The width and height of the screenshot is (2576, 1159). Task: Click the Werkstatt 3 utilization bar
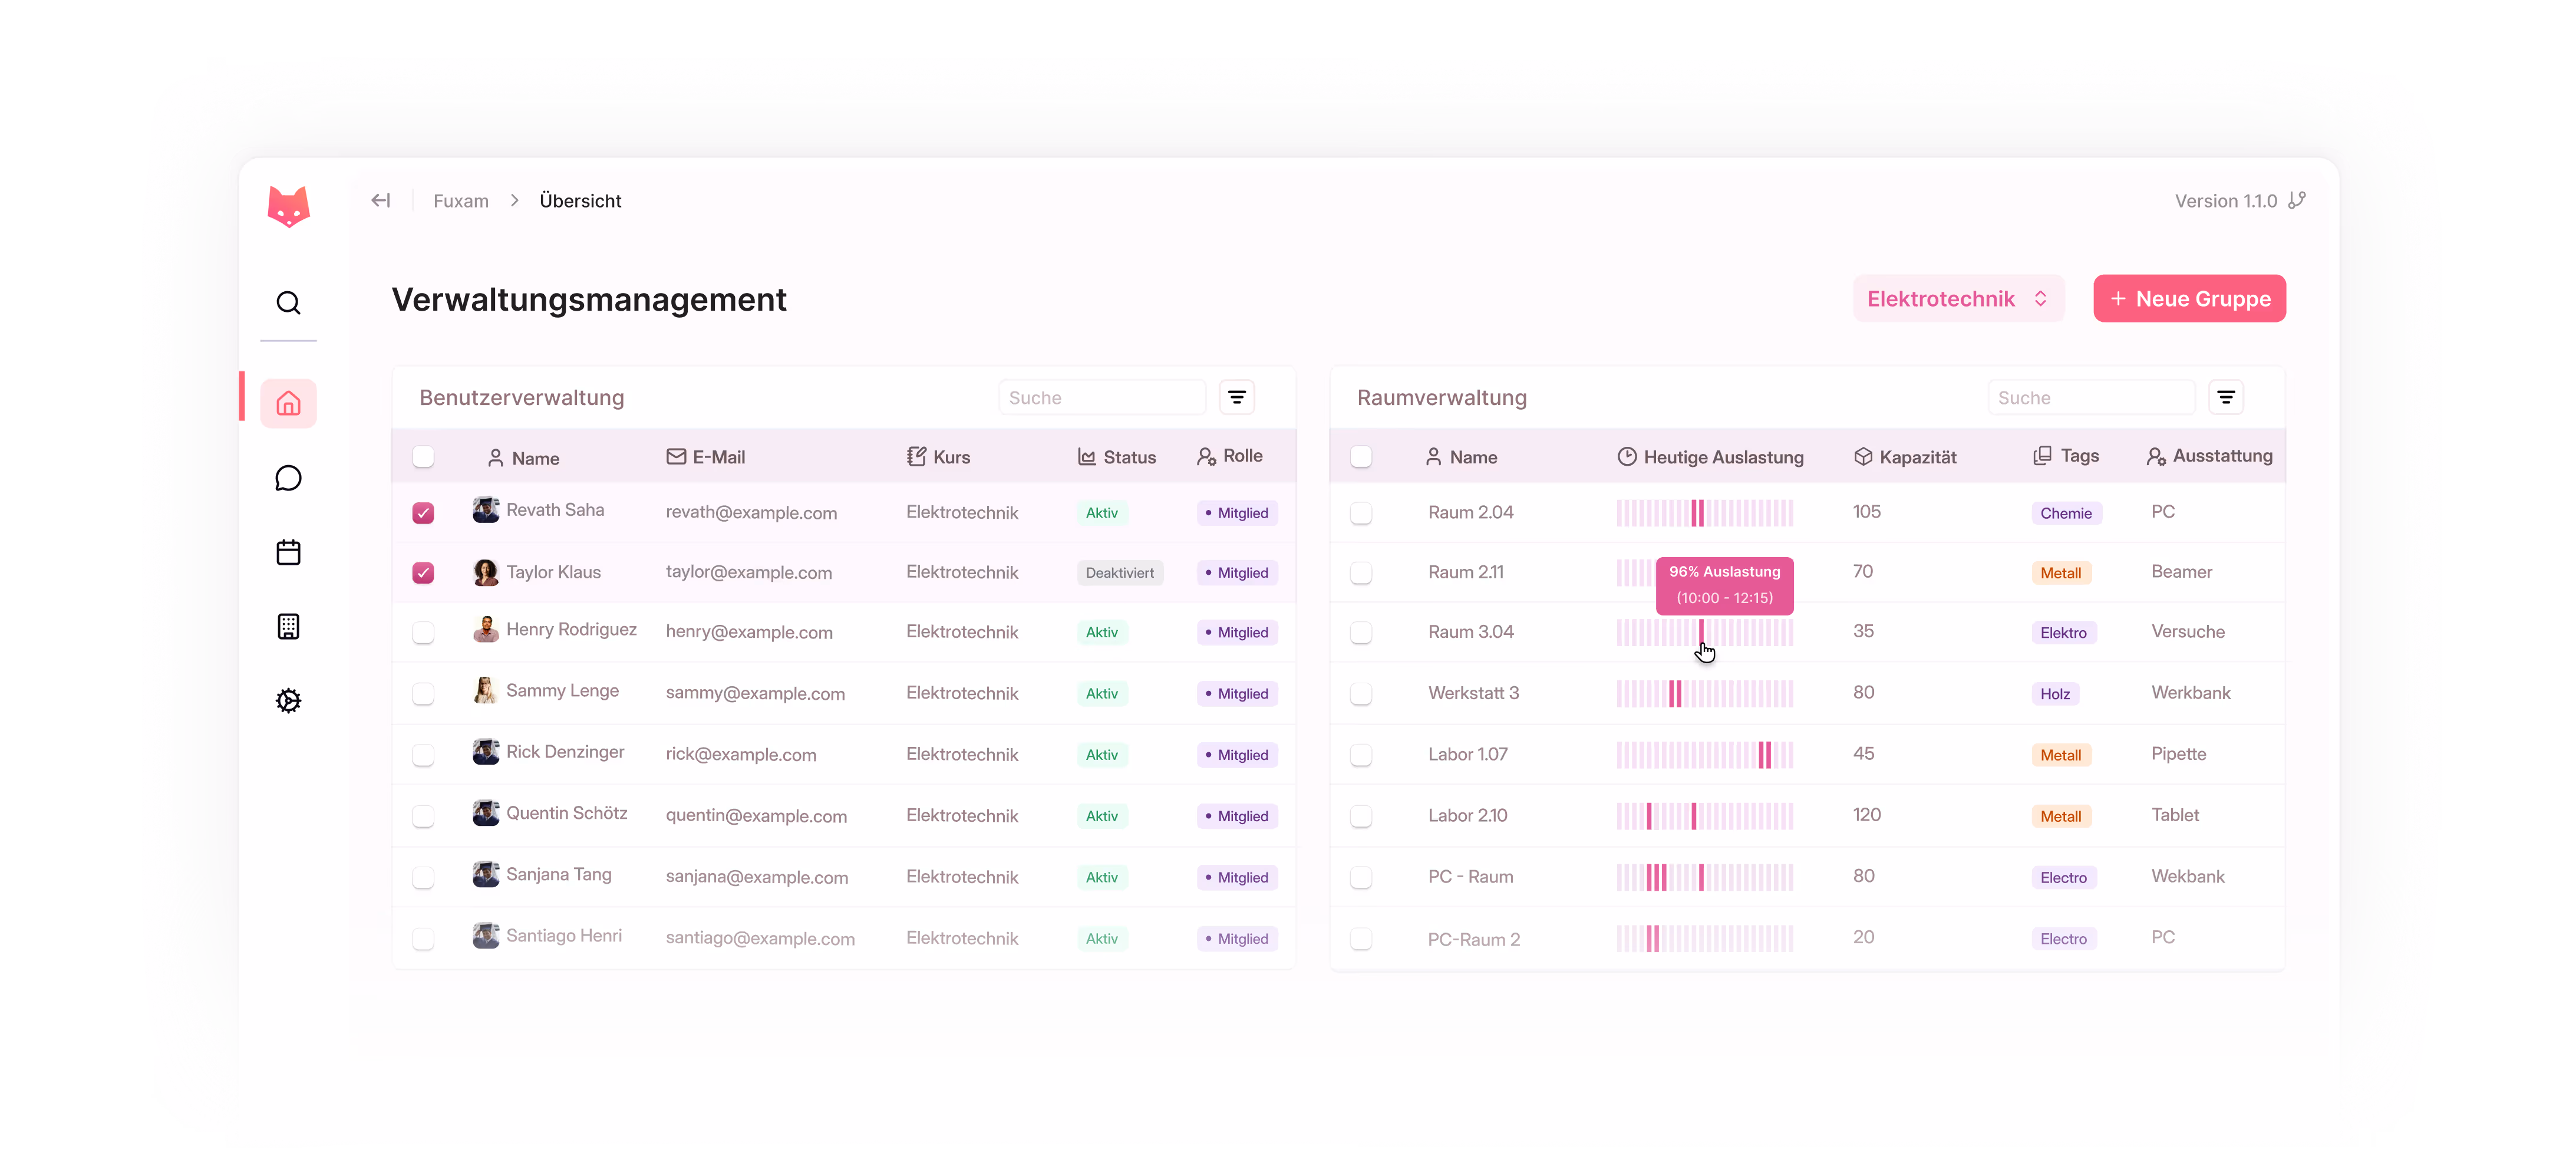(1704, 694)
